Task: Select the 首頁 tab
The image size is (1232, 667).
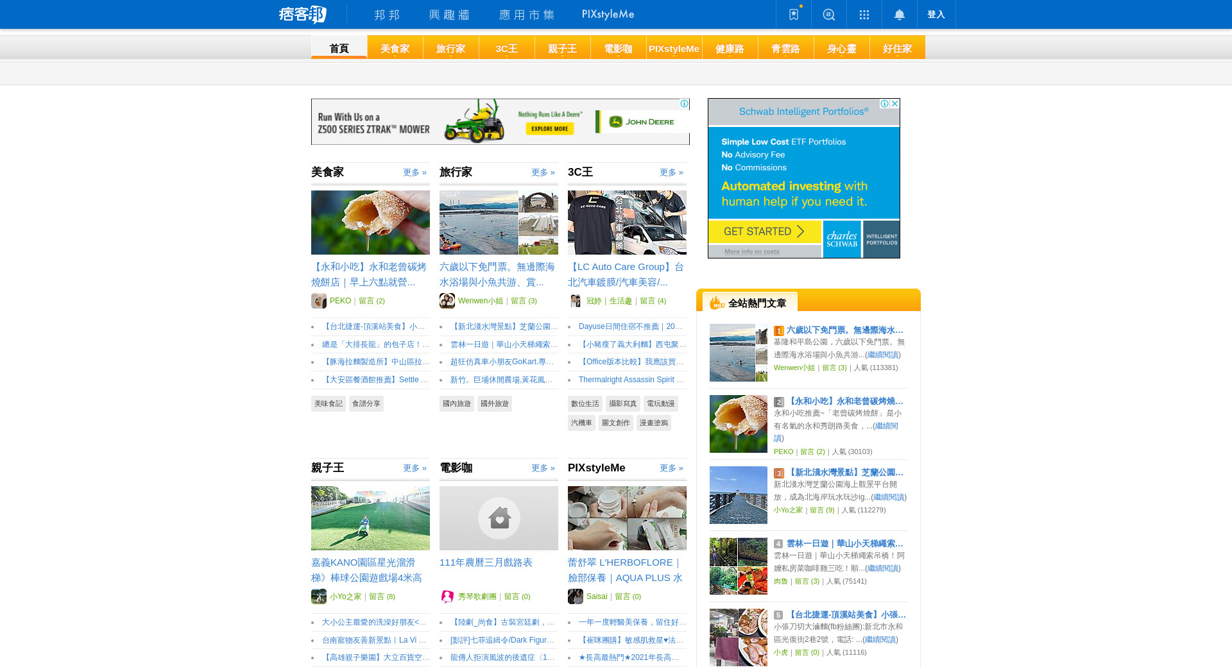Action: [x=339, y=47]
